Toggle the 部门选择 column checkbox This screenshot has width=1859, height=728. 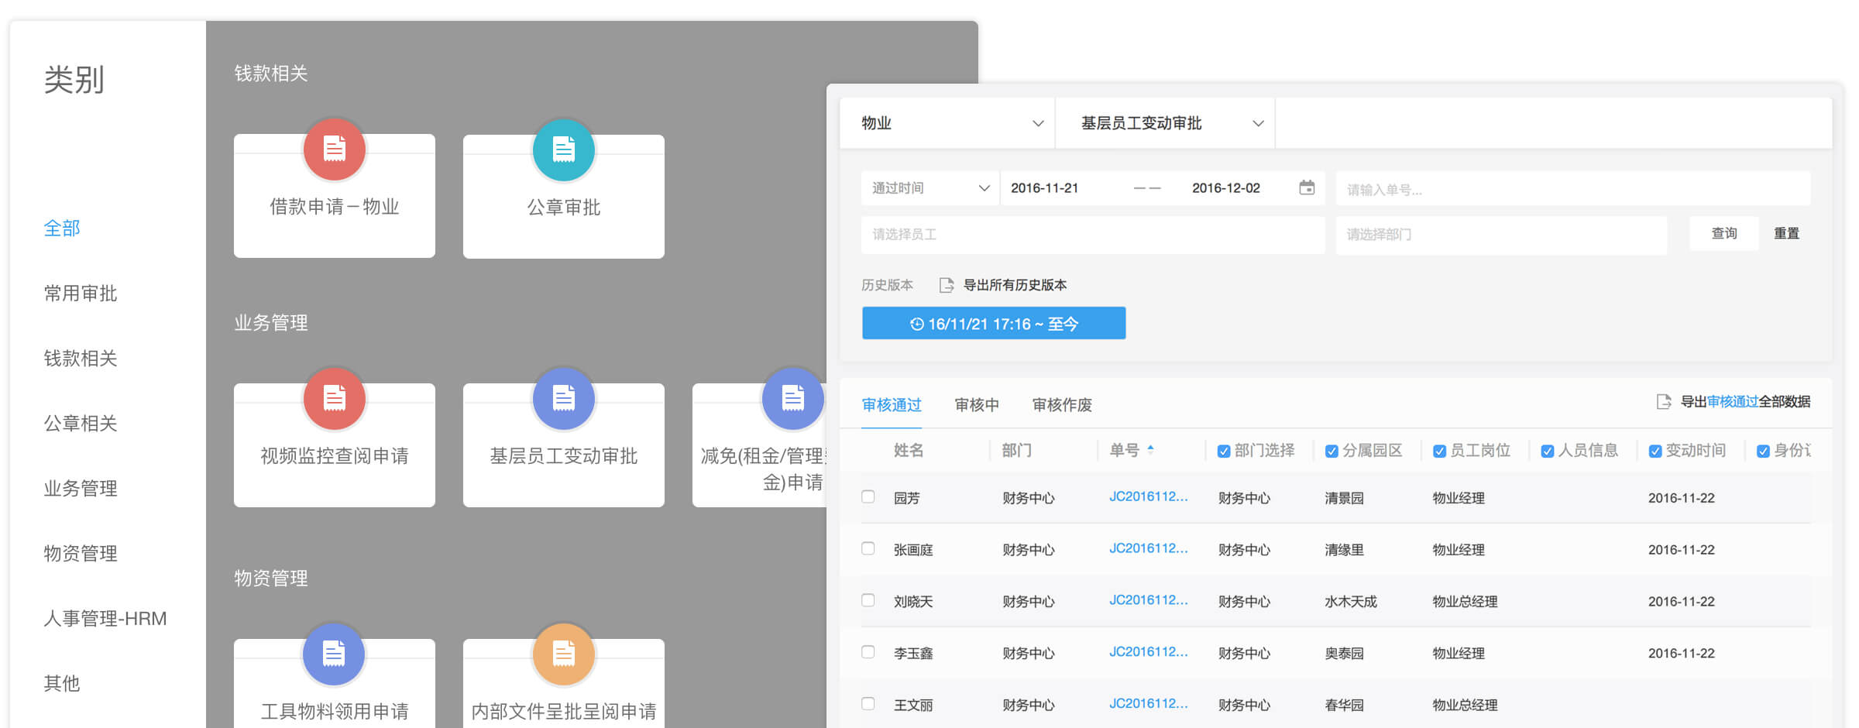tap(1224, 452)
